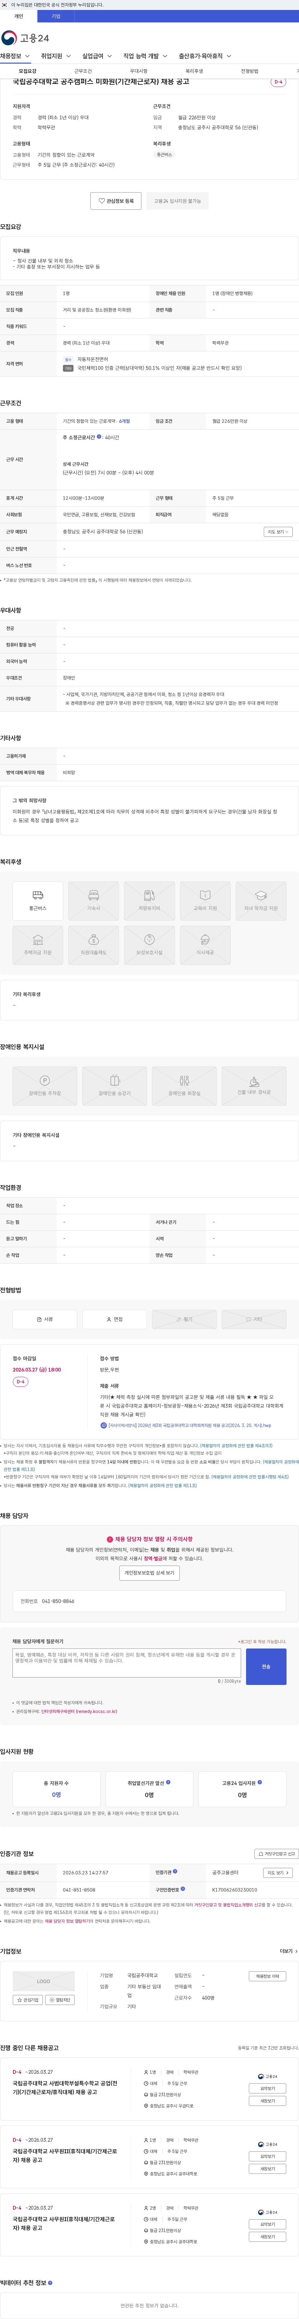Image resolution: width=299 pixels, height=2319 pixels.
Task: Jump to the 복리후생 section tab
Action: [x=195, y=71]
